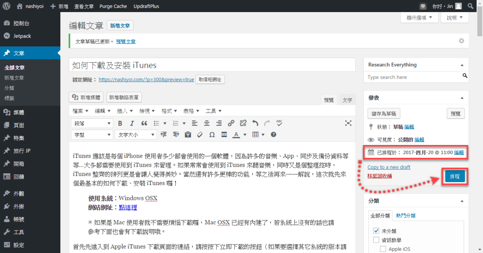The image size is (483, 253).
Task: Insert a blockquote
Action: (144, 123)
